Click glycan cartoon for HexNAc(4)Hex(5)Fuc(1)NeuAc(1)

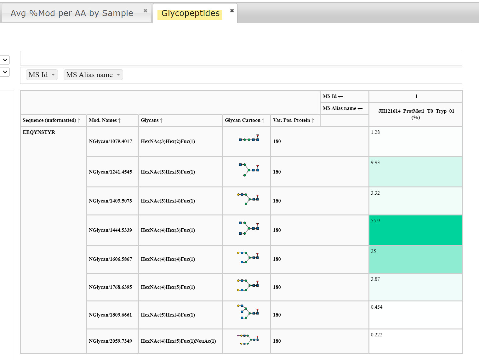pos(248,340)
